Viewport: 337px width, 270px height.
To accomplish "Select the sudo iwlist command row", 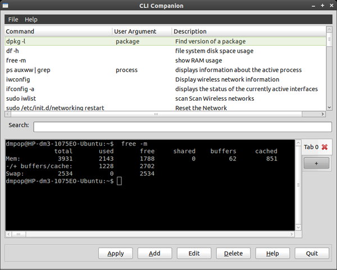I will click(165, 98).
